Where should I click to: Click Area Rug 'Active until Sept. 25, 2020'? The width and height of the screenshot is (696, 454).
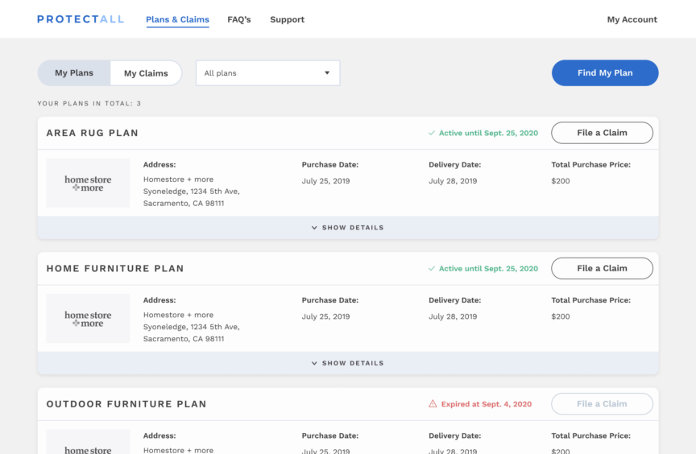(x=488, y=133)
